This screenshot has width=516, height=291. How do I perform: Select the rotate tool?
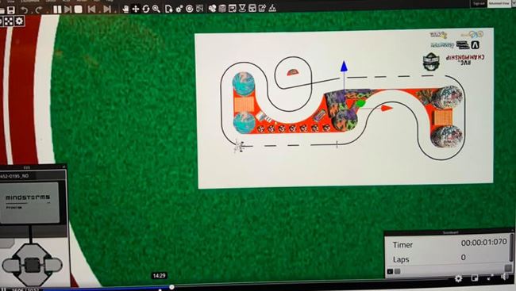point(146,9)
